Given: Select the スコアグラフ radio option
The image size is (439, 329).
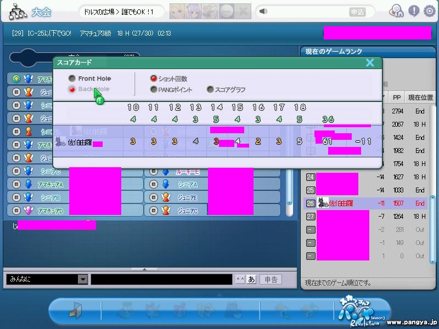Looking at the screenshot, I should pos(210,89).
